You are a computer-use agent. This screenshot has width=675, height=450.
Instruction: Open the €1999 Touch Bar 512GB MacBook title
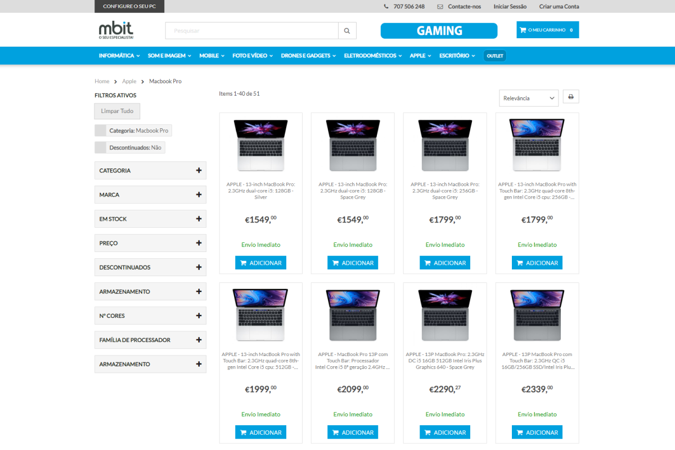click(261, 361)
